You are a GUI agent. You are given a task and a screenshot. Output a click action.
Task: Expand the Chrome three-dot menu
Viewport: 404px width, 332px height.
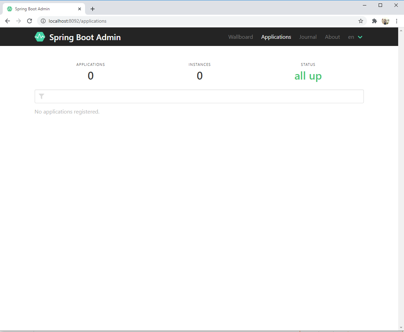(x=397, y=21)
